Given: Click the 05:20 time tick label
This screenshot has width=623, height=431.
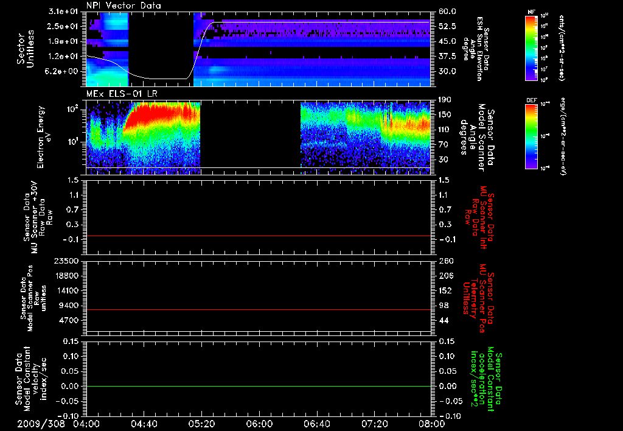Looking at the screenshot, I should [x=201, y=424].
